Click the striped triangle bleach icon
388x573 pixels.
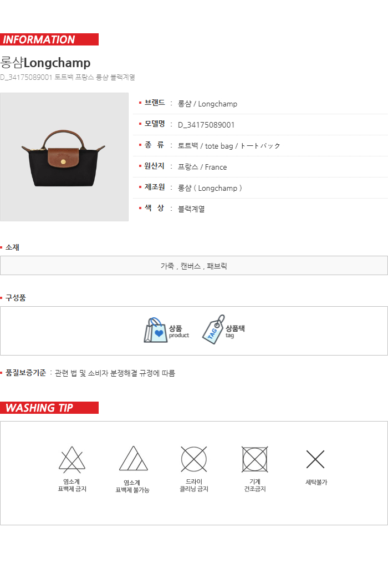click(x=133, y=458)
